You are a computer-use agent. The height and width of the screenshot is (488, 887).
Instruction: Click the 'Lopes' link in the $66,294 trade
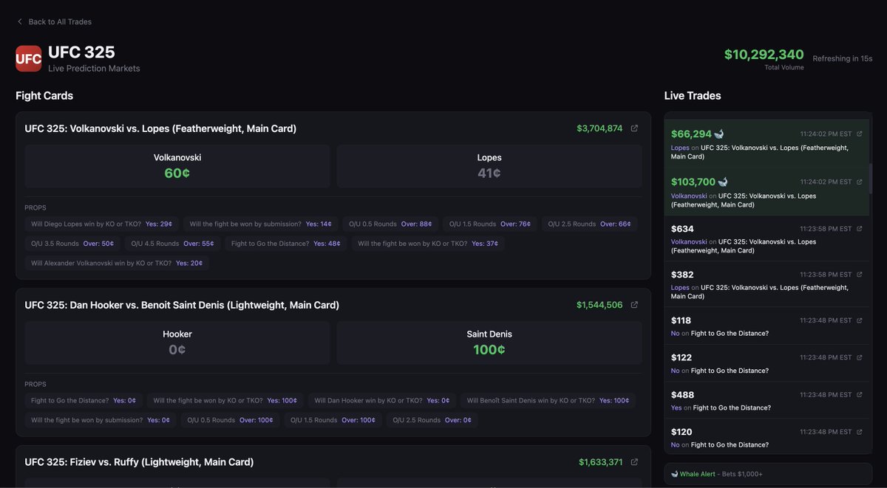pos(680,148)
